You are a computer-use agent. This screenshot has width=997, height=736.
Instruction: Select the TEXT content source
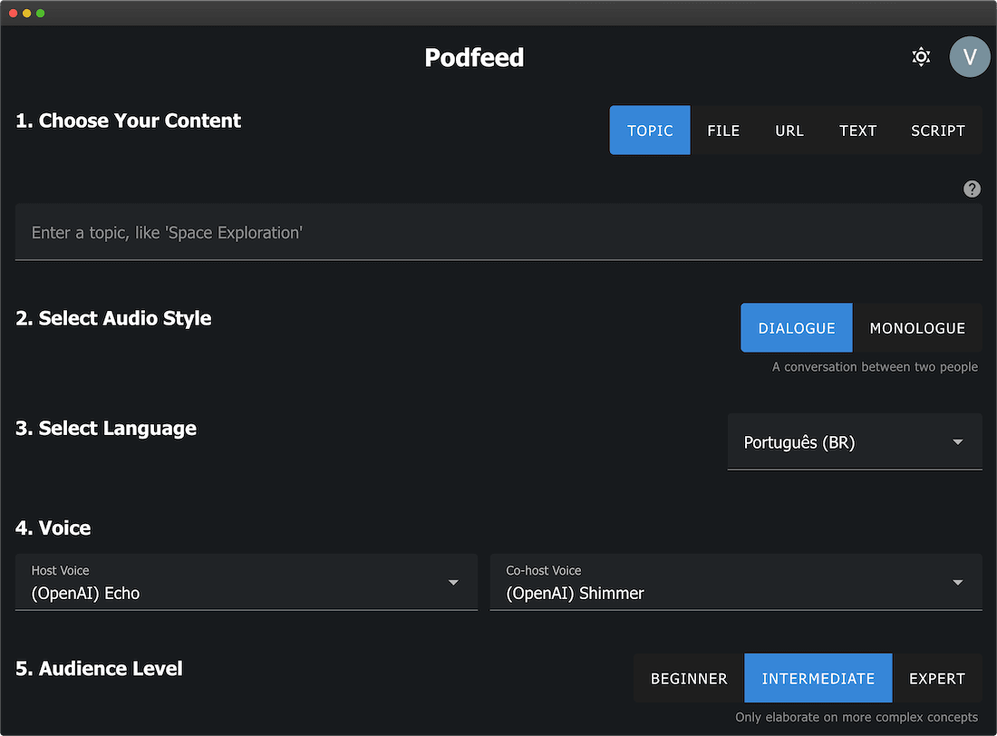[x=857, y=130]
